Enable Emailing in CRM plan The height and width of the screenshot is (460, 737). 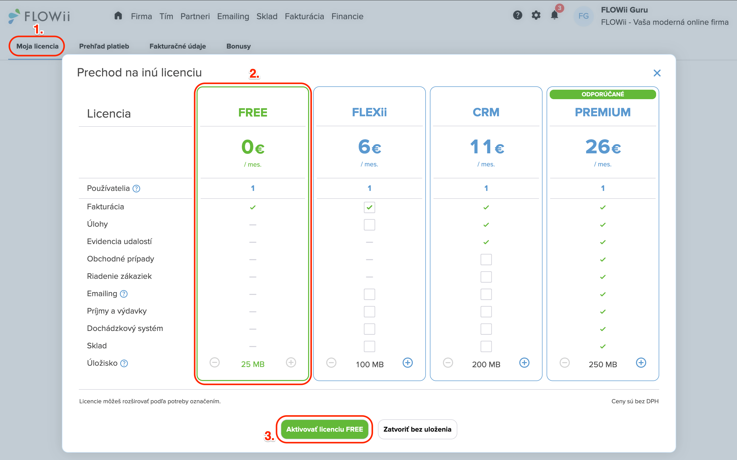[486, 294]
